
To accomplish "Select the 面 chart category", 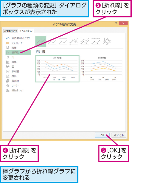I will (18, 67).
